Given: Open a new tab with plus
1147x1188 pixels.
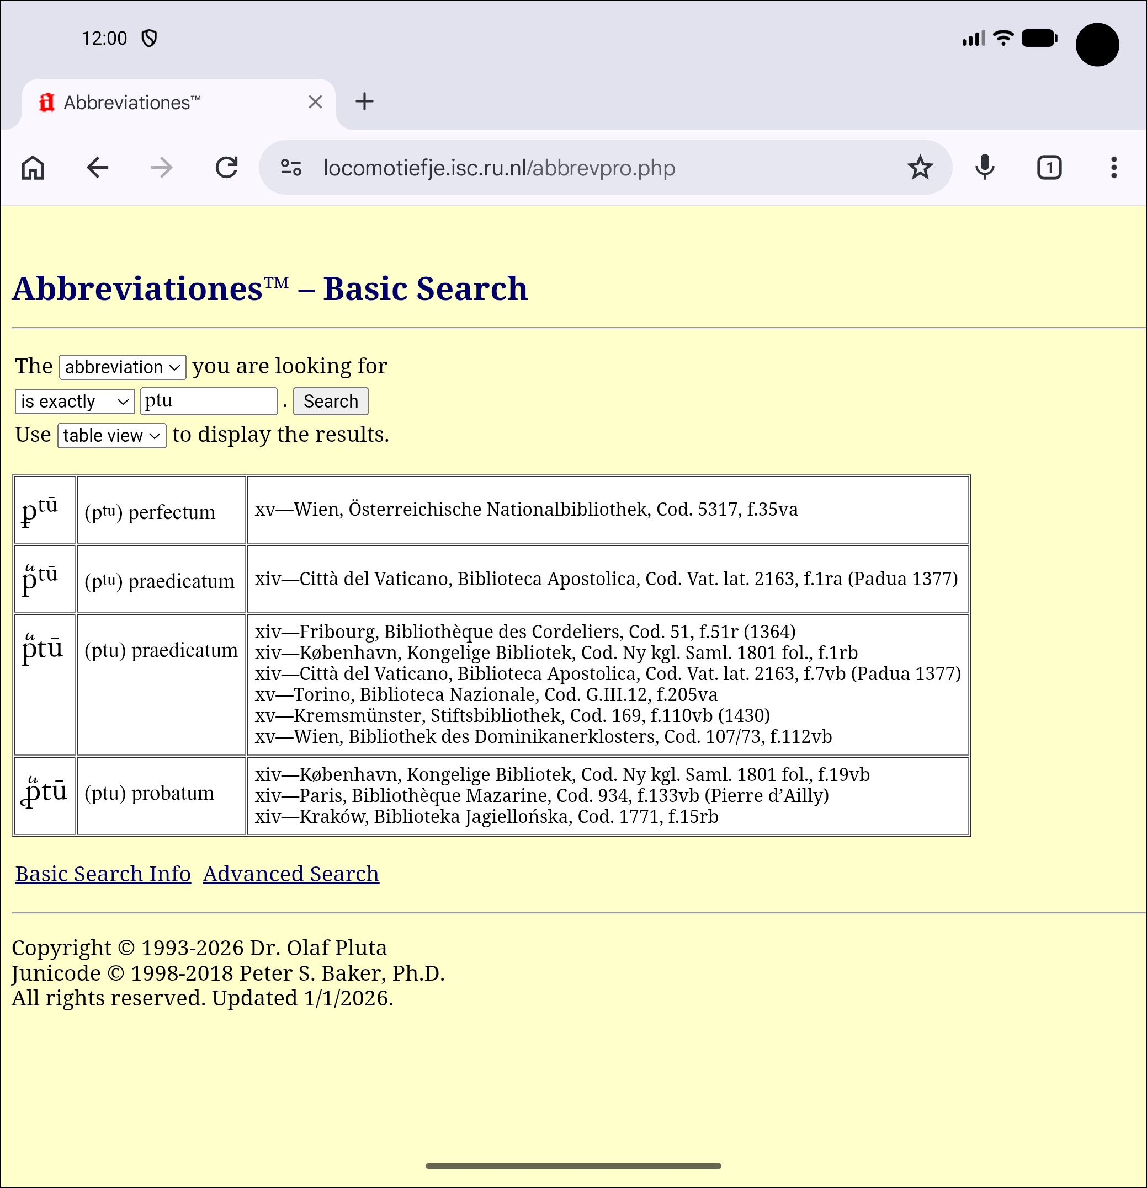Looking at the screenshot, I should coord(364,102).
